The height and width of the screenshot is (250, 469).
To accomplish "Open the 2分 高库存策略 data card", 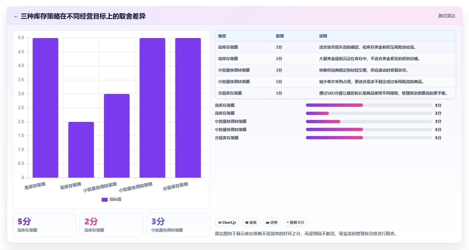I will (x=111, y=225).
